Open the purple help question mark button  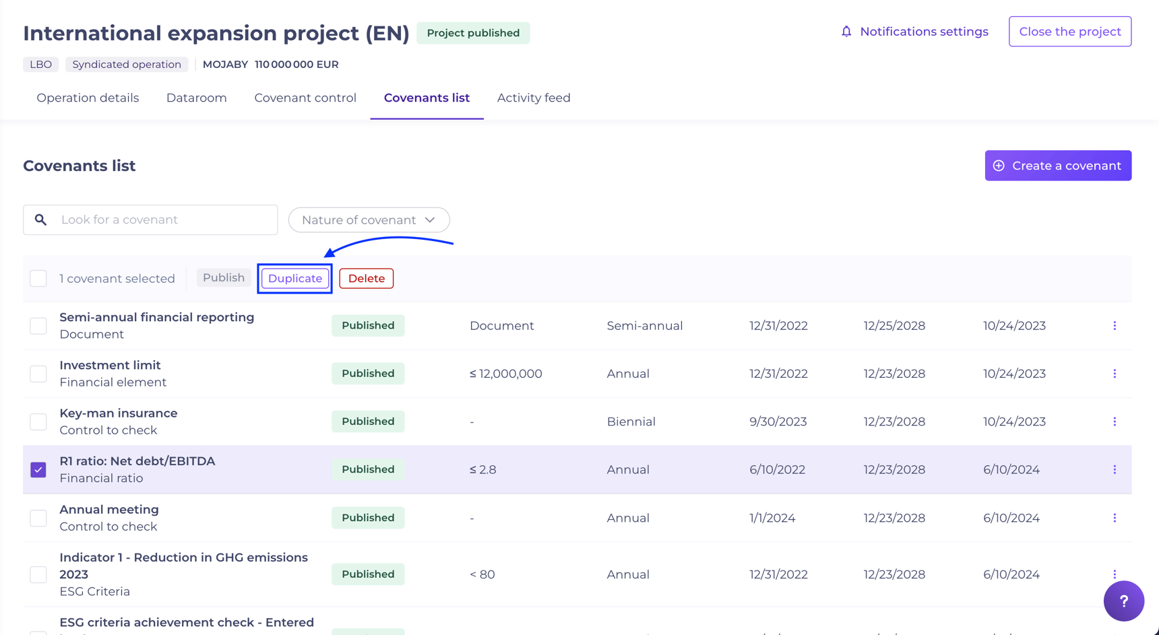tap(1123, 601)
